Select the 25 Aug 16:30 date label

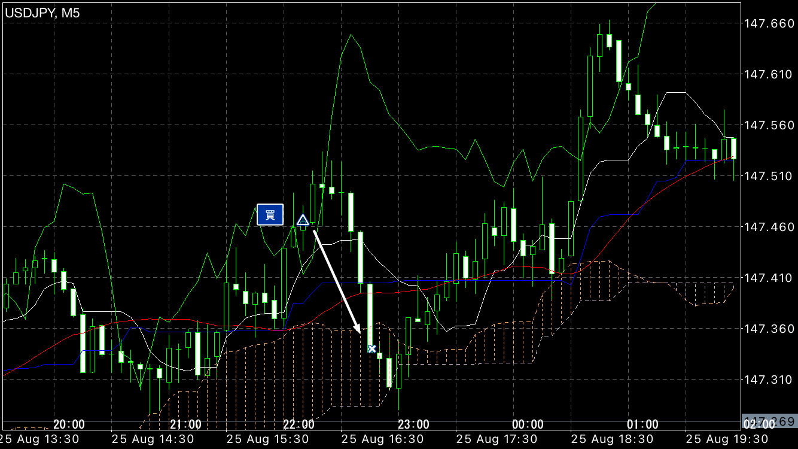tap(383, 440)
